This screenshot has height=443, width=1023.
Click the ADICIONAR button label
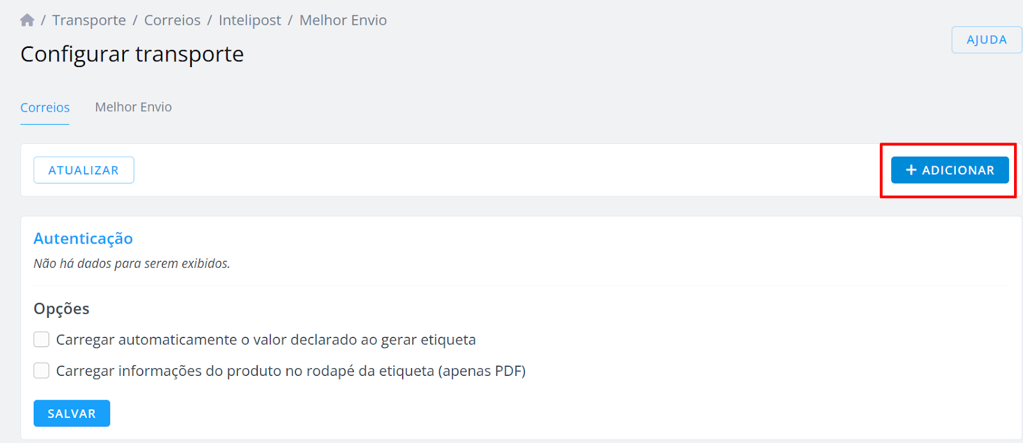(x=958, y=170)
